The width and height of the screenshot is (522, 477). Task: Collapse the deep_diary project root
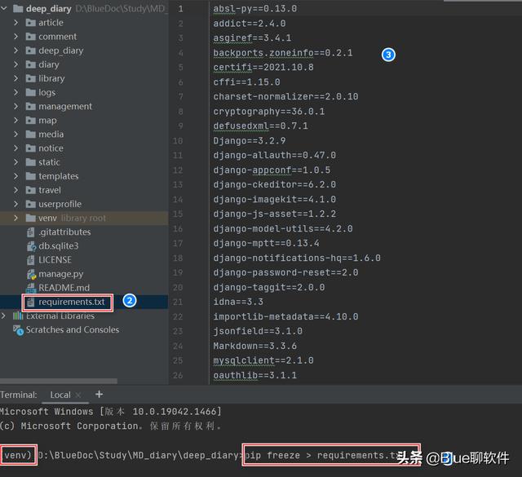pyautogui.click(x=3, y=9)
